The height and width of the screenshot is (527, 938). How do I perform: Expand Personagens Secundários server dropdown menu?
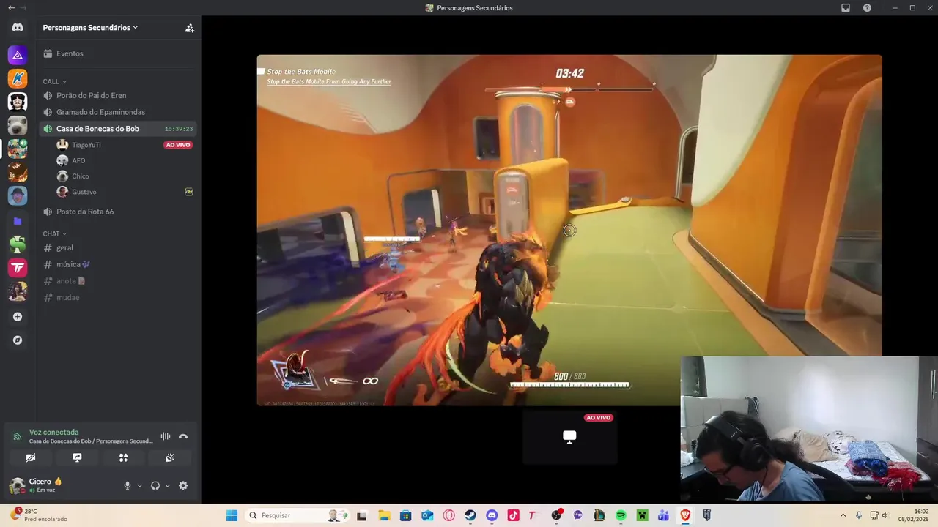90,28
